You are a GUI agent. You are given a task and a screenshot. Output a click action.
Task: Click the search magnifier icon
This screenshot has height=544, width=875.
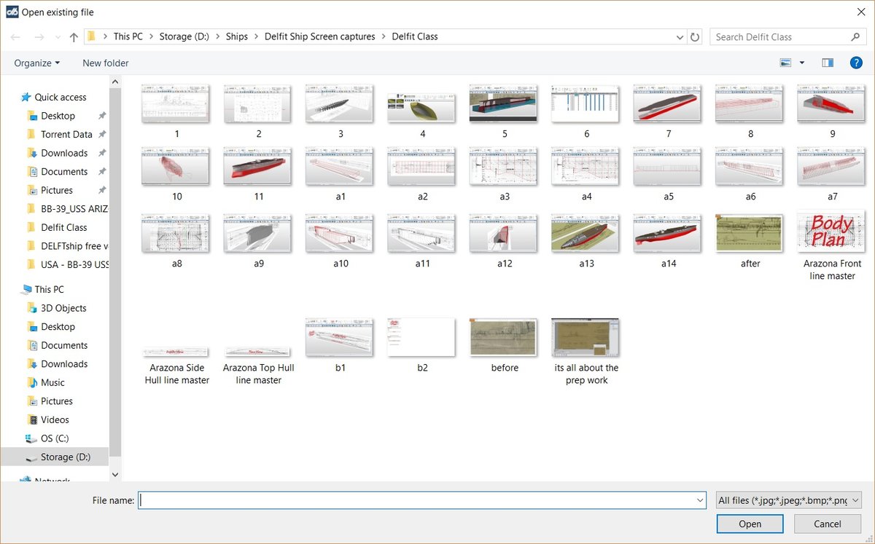[x=855, y=37]
